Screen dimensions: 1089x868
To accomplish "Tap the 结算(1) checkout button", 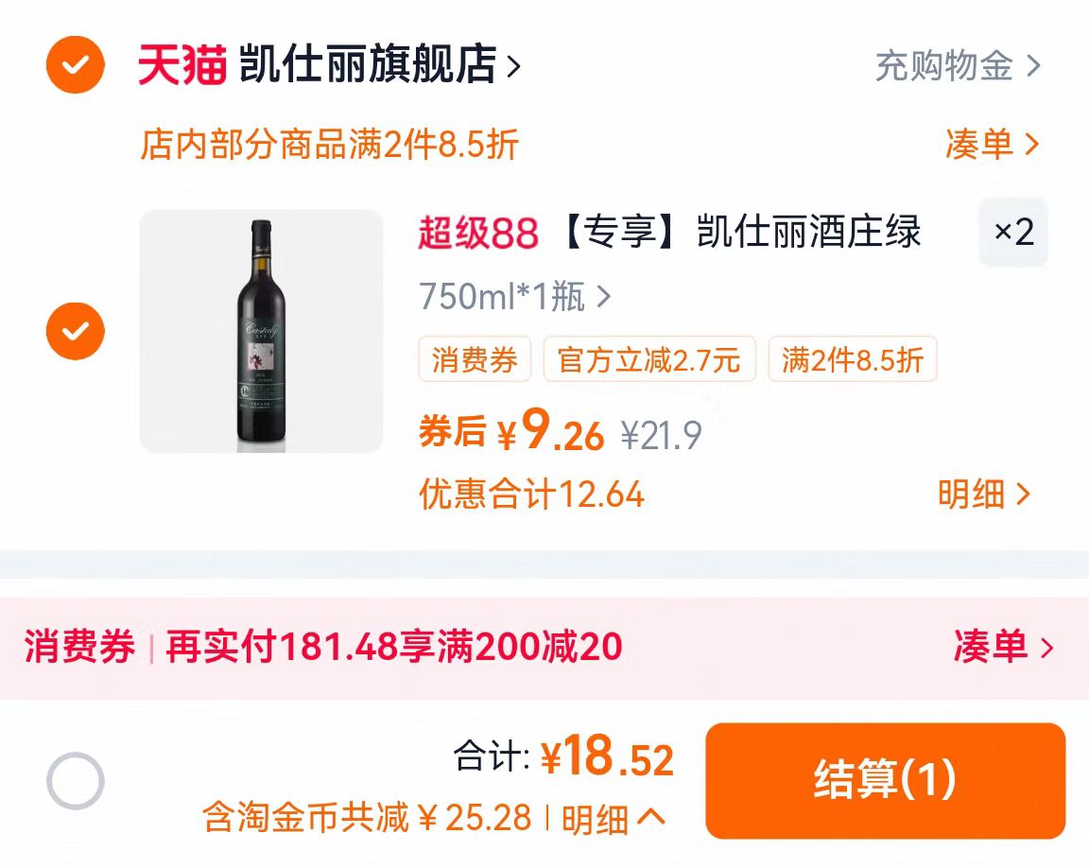I will click(x=887, y=780).
